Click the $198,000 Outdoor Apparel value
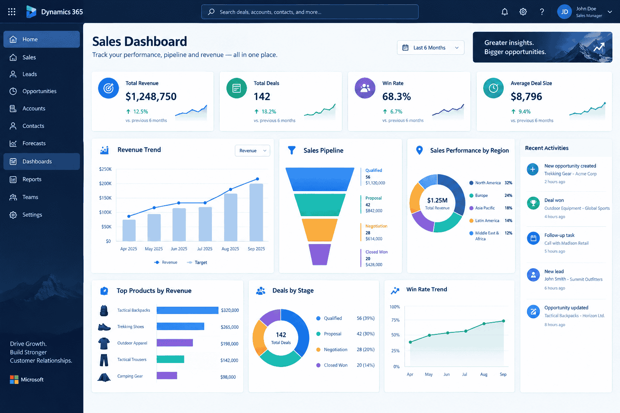The width and height of the screenshot is (620, 413). coord(229,344)
